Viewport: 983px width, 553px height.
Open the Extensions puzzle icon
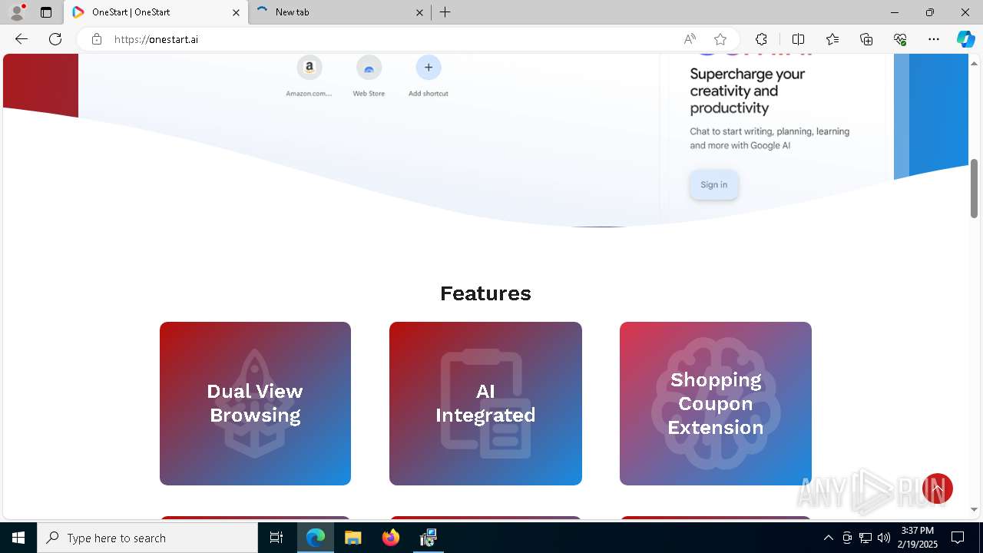pos(761,39)
